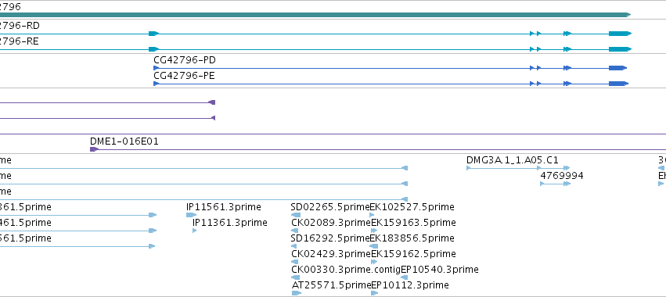Image resolution: width=666 pixels, height=297 pixels.
Task: Select the CG42796-PD protein feature label
Action: (185, 60)
